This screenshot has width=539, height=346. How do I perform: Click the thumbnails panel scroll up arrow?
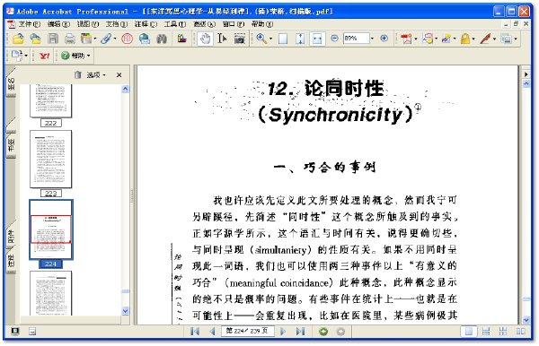point(125,90)
